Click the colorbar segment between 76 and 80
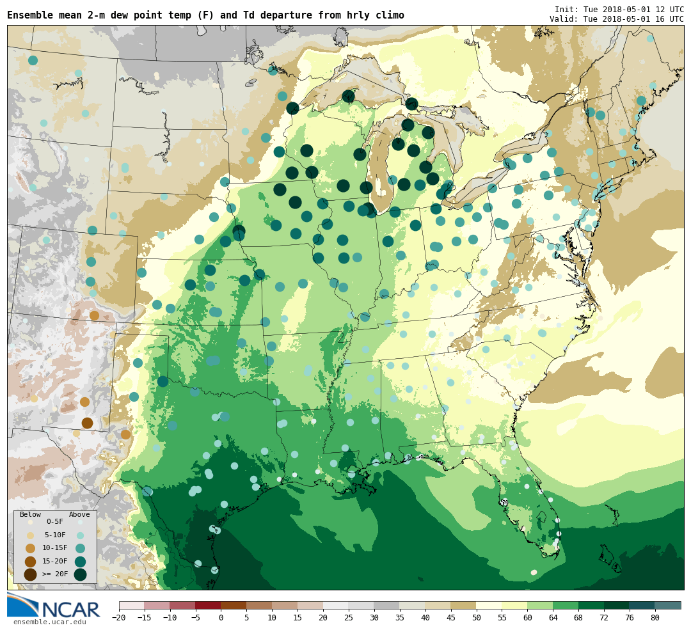This screenshot has width=691, height=630. click(x=643, y=605)
